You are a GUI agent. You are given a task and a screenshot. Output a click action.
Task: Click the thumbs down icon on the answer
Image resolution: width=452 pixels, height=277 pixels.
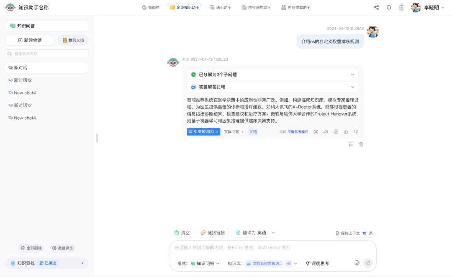[356, 132]
